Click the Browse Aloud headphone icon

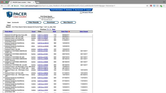[x=81, y=12]
